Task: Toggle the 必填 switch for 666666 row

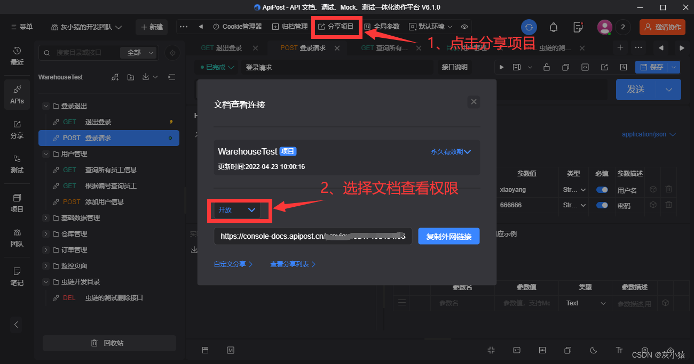Action: pos(602,205)
